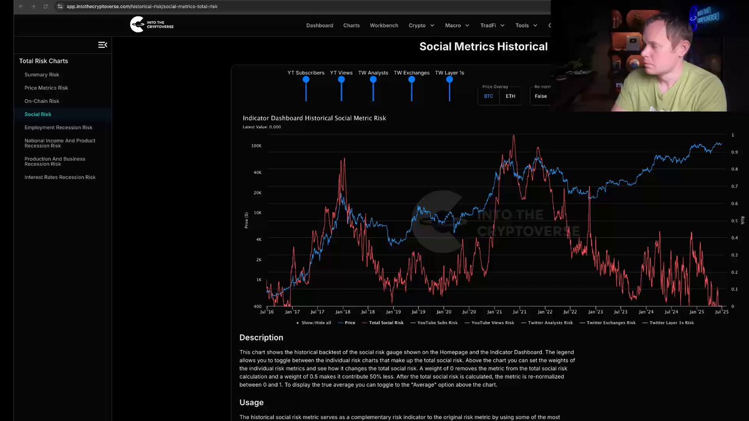Viewport: 749px width, 421px height.
Task: Open site information icon in address bar
Action: pos(60,6)
